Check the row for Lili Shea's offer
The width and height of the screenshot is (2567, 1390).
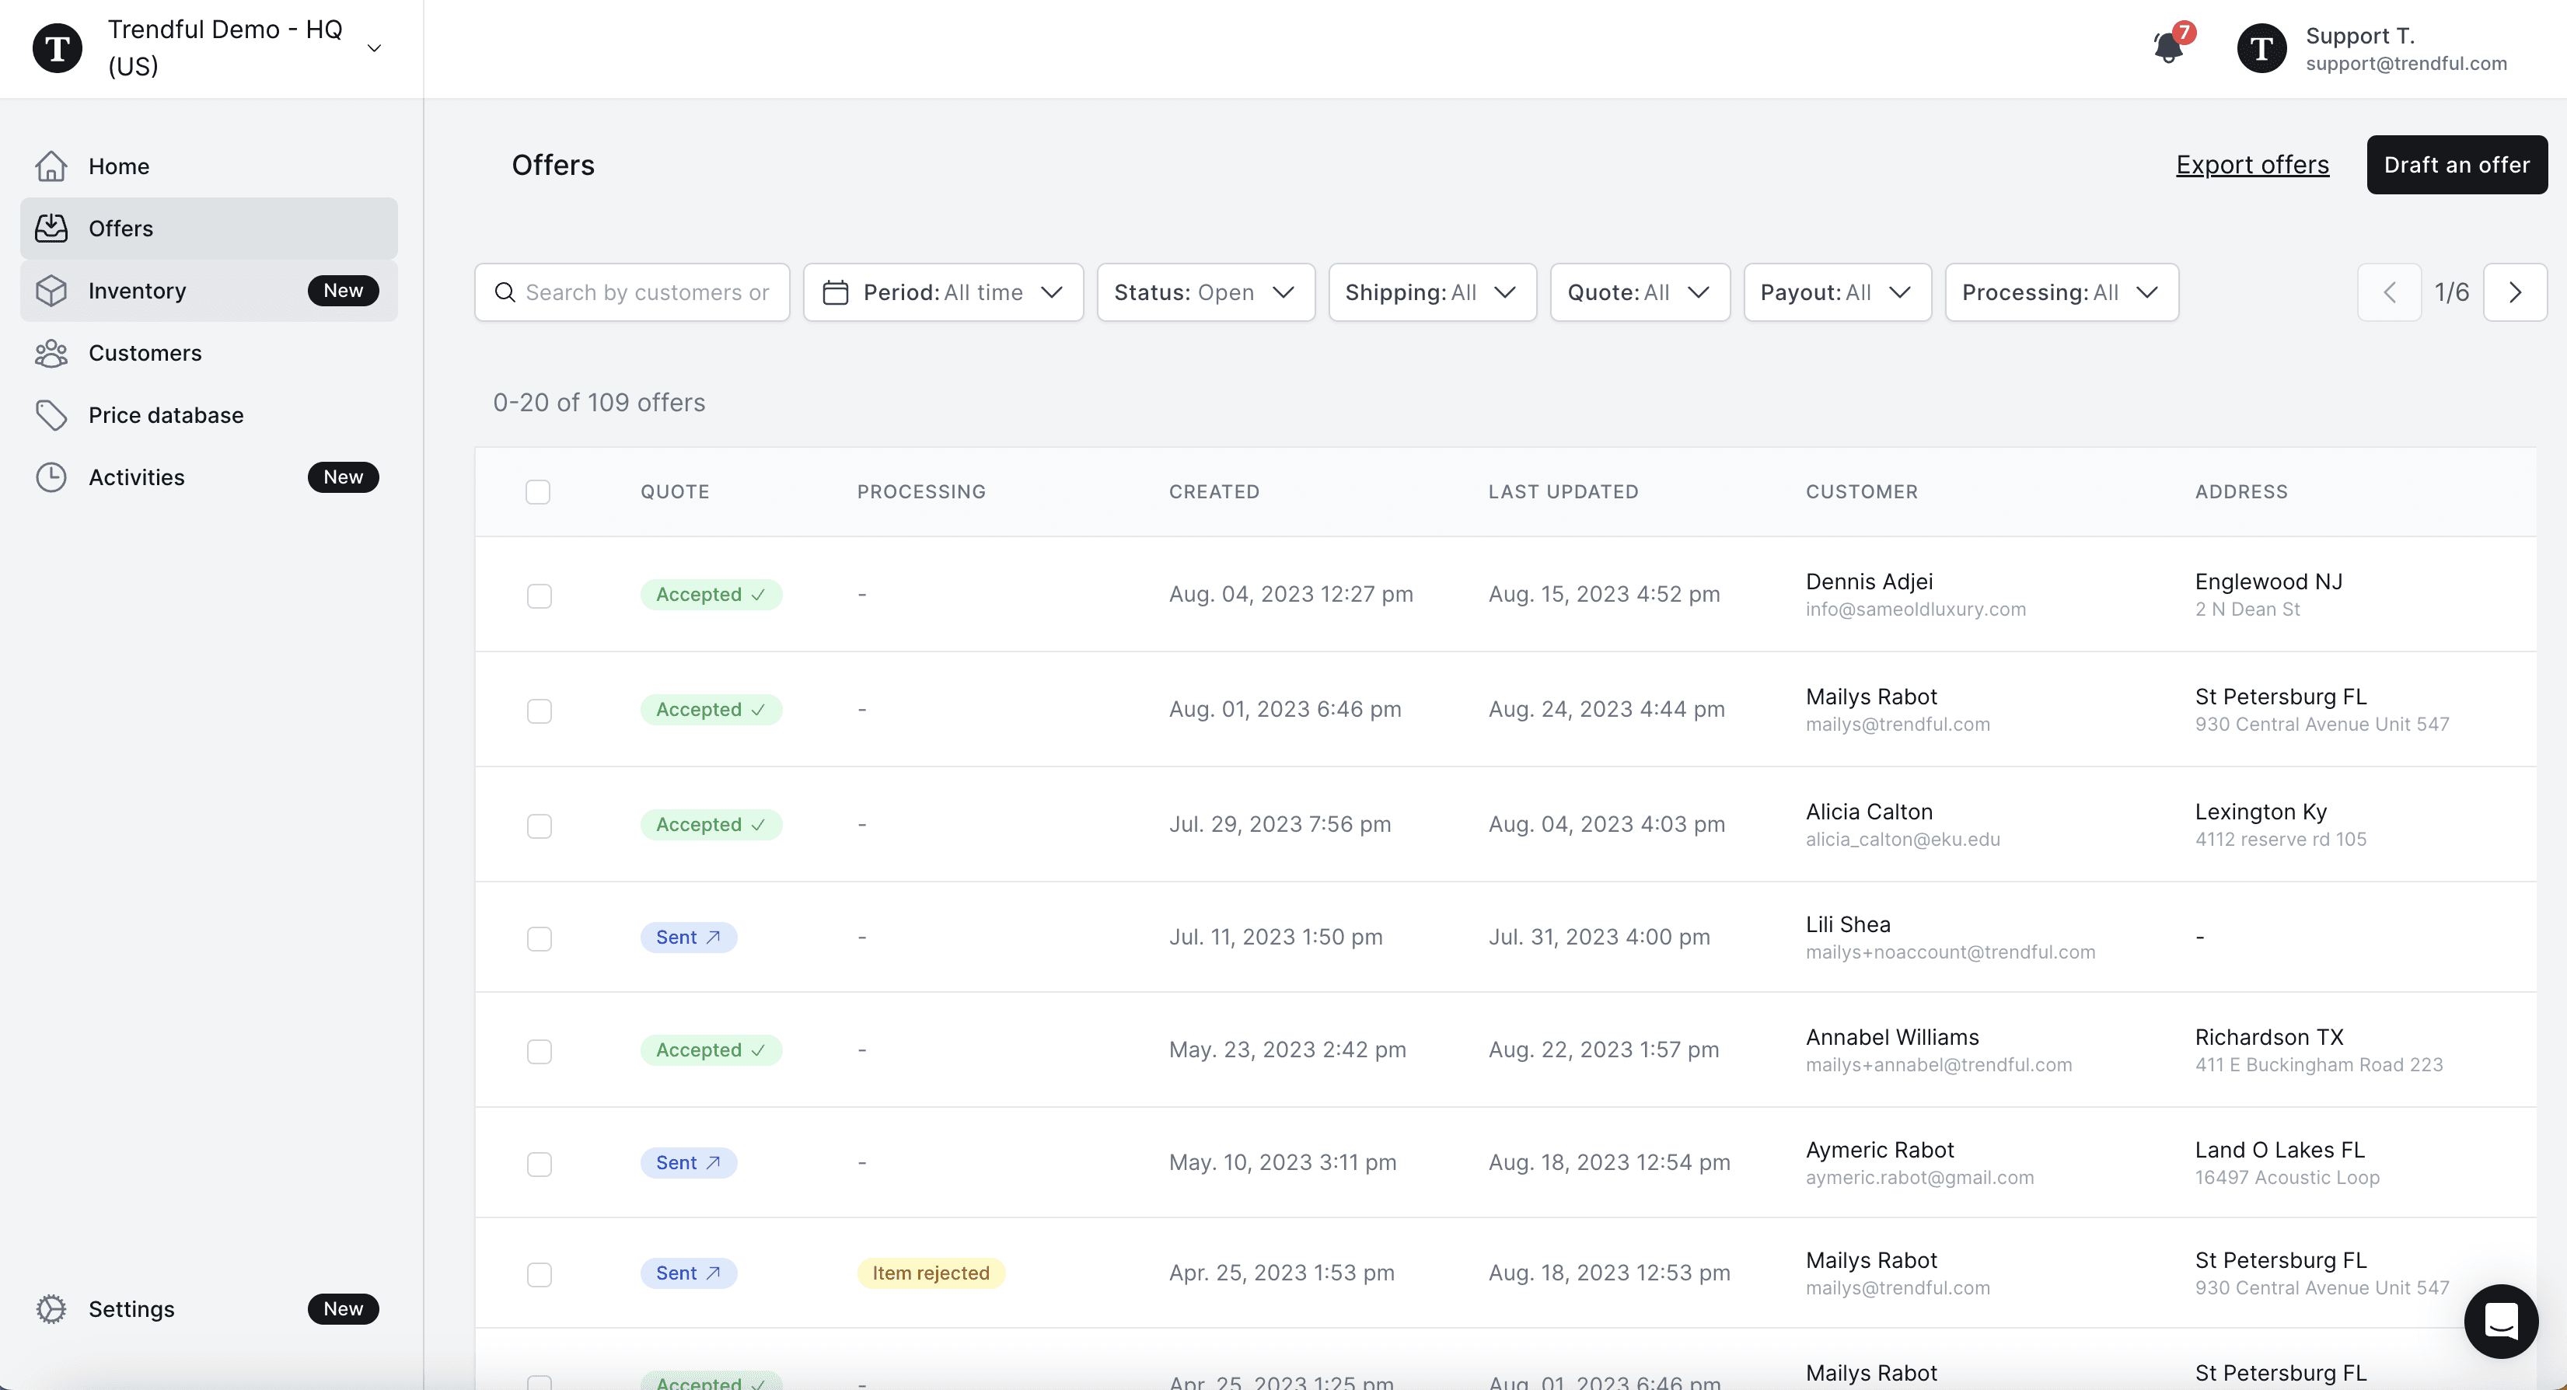(540, 938)
